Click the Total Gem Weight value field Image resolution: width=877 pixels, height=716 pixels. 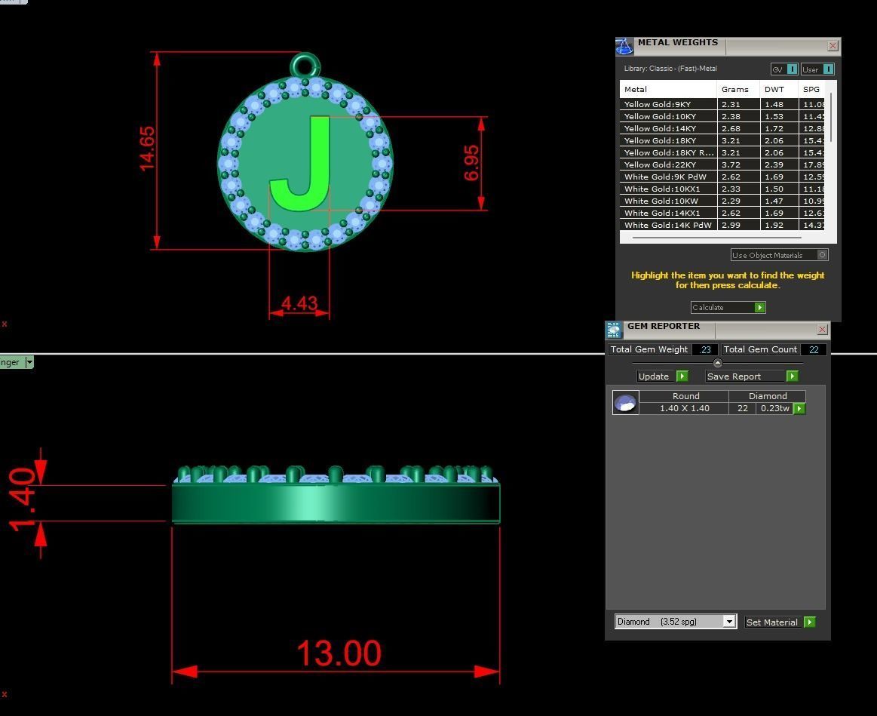point(705,349)
